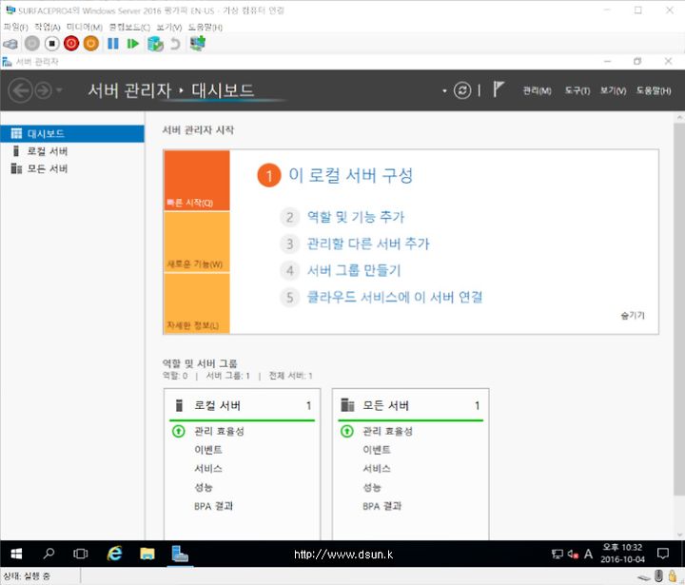Hide the welcome tile via 숨기기

(633, 316)
